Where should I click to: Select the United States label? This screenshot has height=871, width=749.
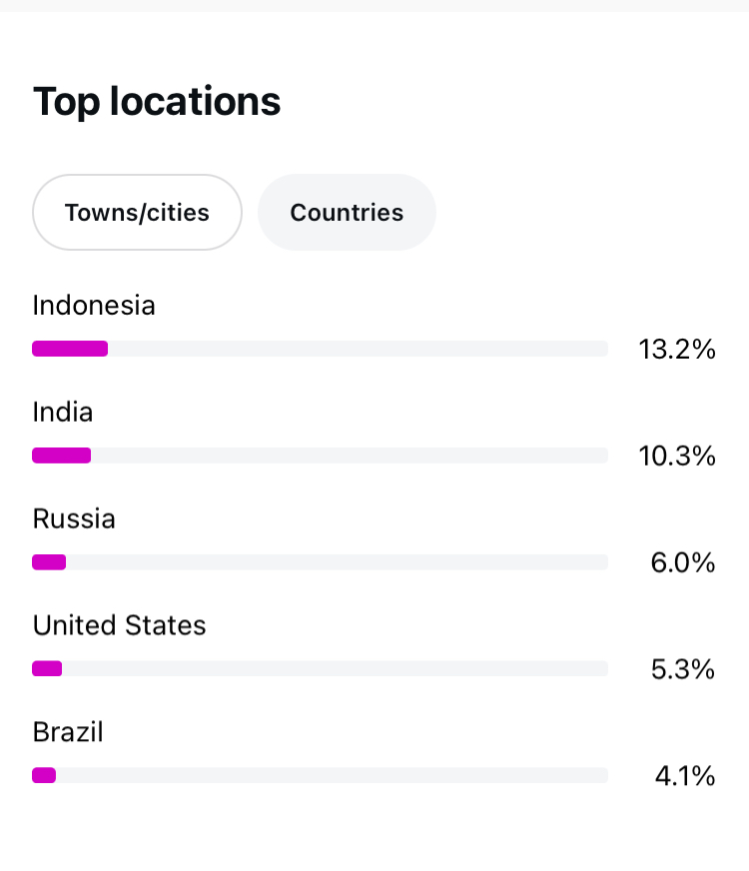tap(119, 626)
